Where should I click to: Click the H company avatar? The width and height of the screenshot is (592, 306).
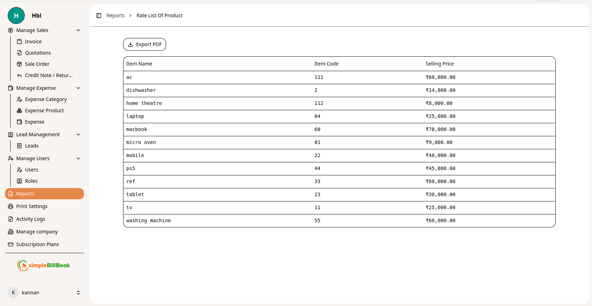coord(16,15)
